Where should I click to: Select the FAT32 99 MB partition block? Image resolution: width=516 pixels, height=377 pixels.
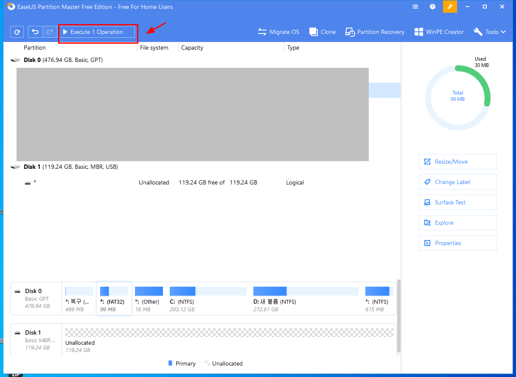click(114, 299)
